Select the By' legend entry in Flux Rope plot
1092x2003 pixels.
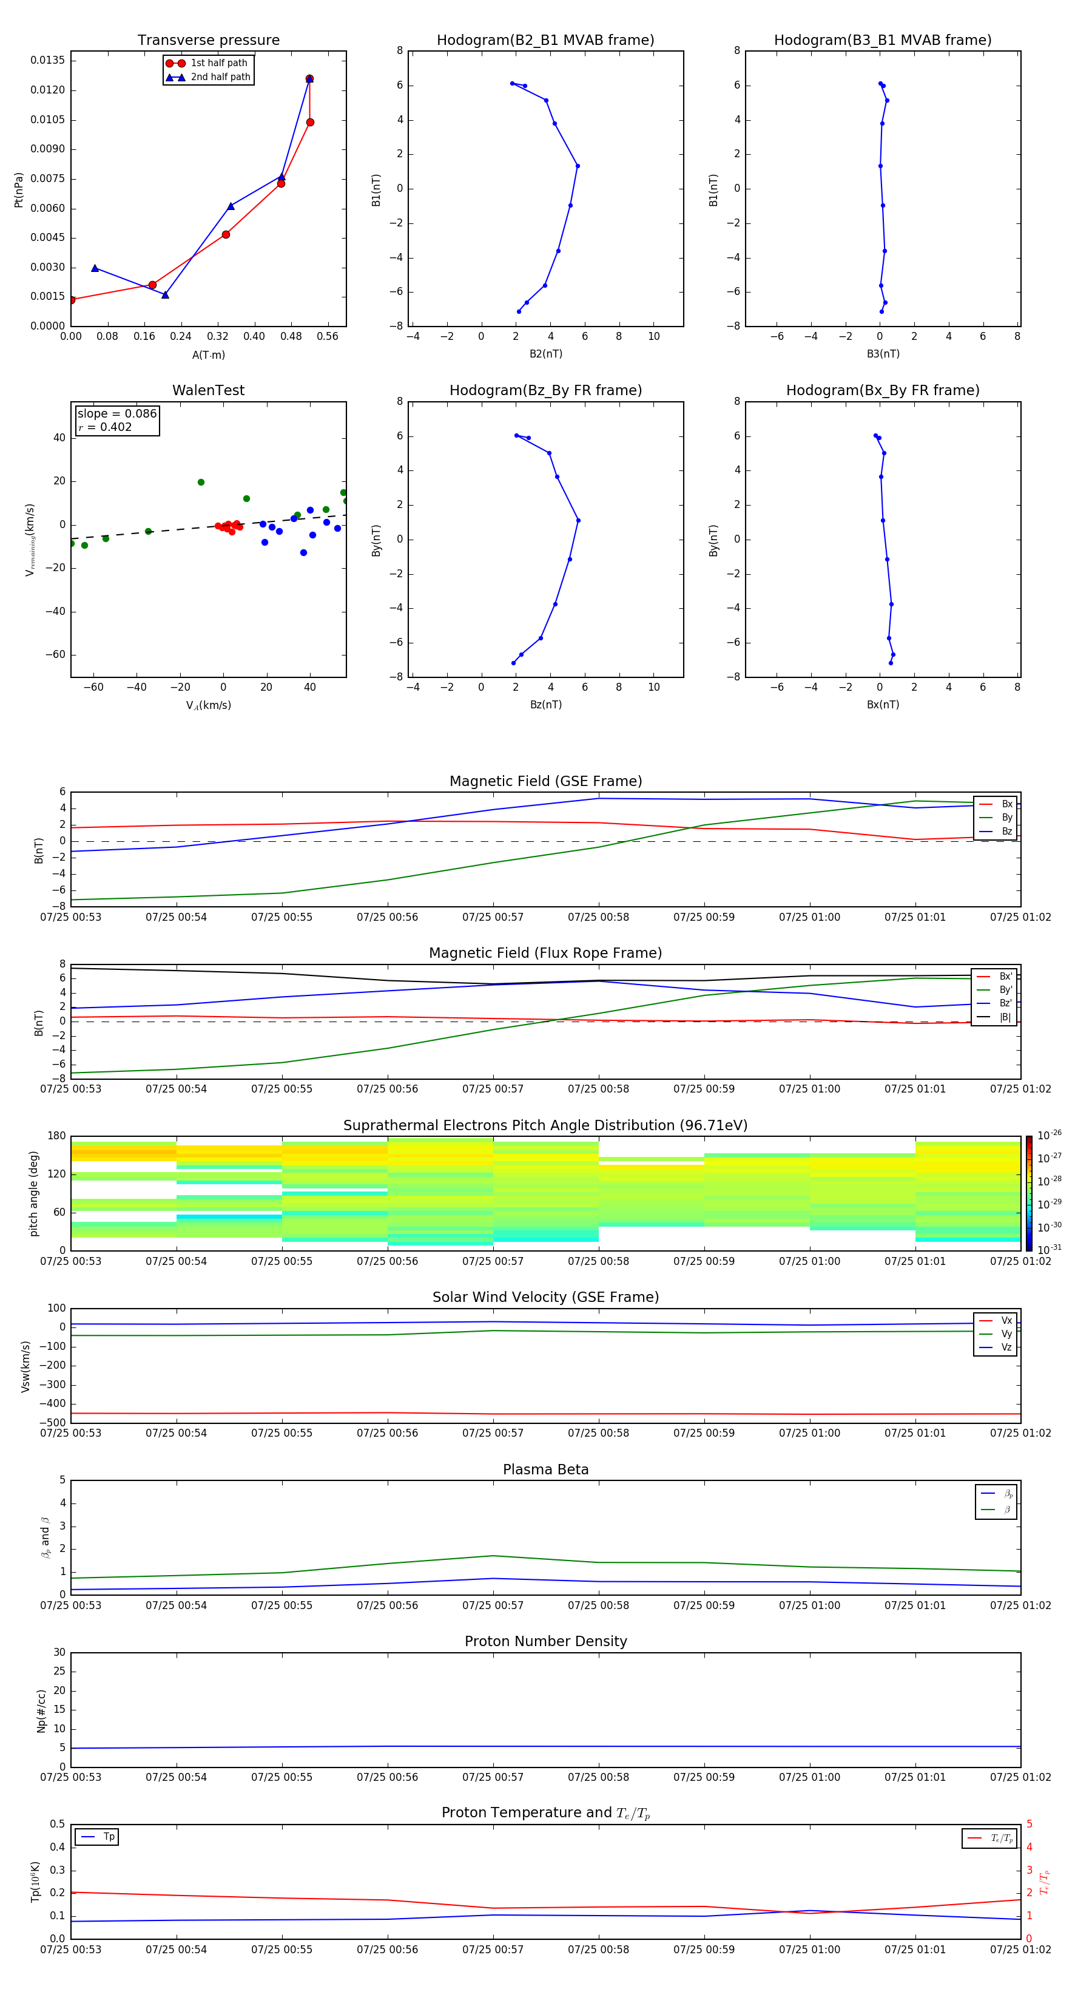click(x=995, y=990)
